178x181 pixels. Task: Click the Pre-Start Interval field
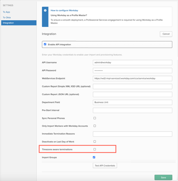(132, 110)
